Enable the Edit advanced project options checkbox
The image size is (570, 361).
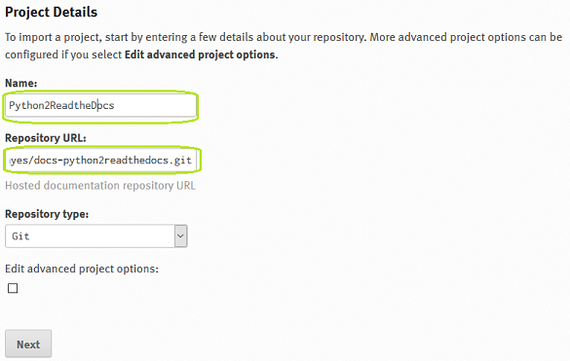13,288
